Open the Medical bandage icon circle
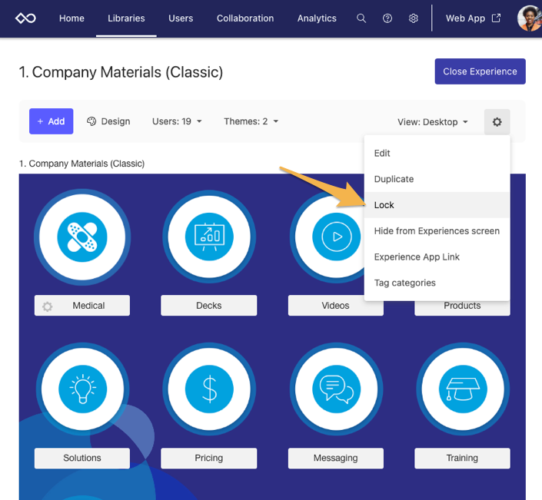 82,237
